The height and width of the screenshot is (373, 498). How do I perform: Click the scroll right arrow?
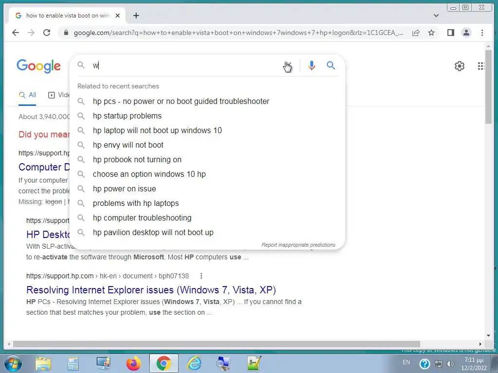click(x=480, y=344)
